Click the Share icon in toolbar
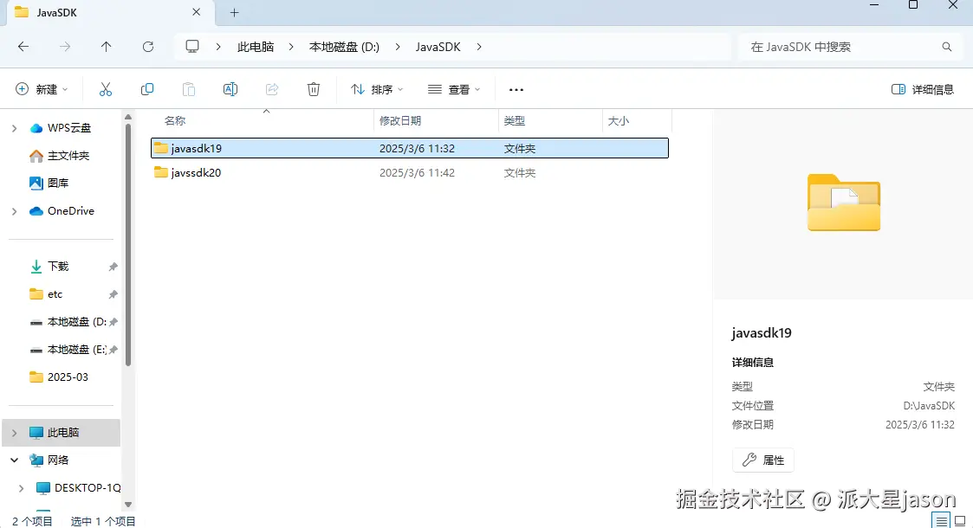Image resolution: width=973 pixels, height=528 pixels. click(x=272, y=89)
